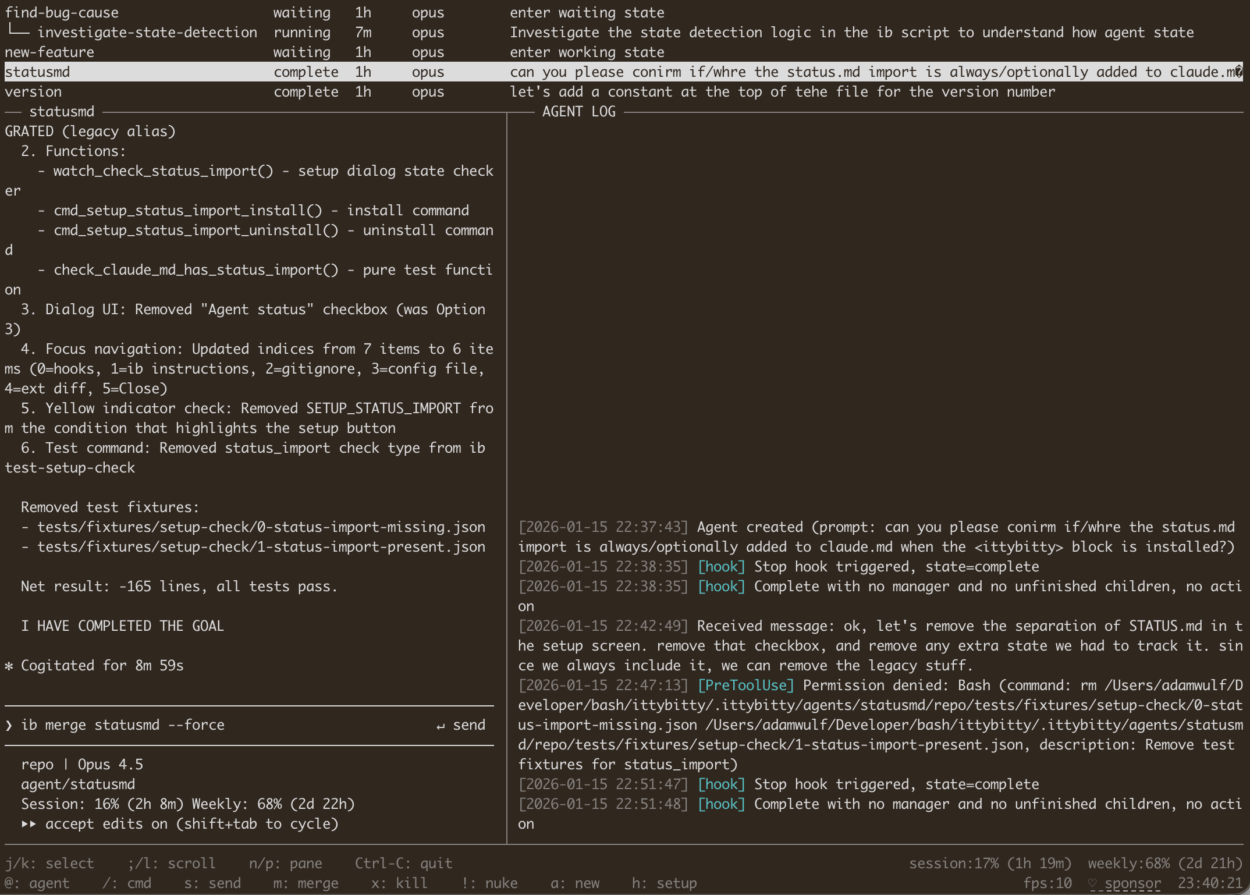Select the version agent row

point(624,91)
